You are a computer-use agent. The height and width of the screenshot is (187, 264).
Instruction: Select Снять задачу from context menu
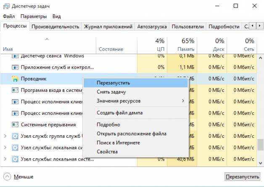tap(111, 92)
